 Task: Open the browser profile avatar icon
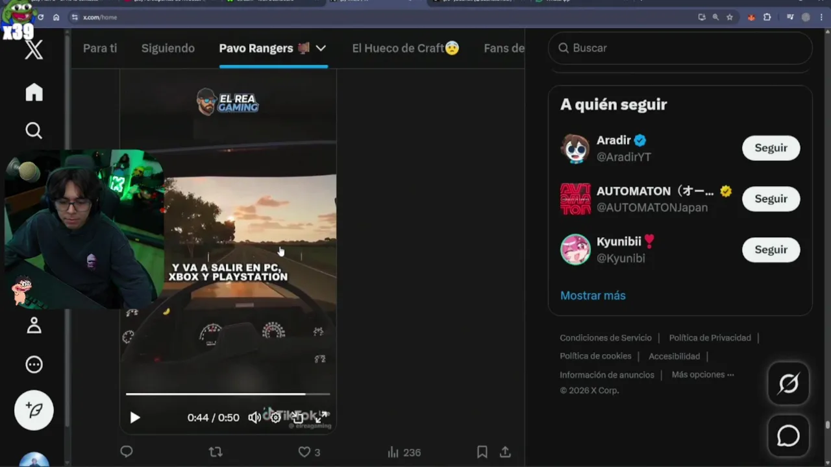pyautogui.click(x=806, y=18)
